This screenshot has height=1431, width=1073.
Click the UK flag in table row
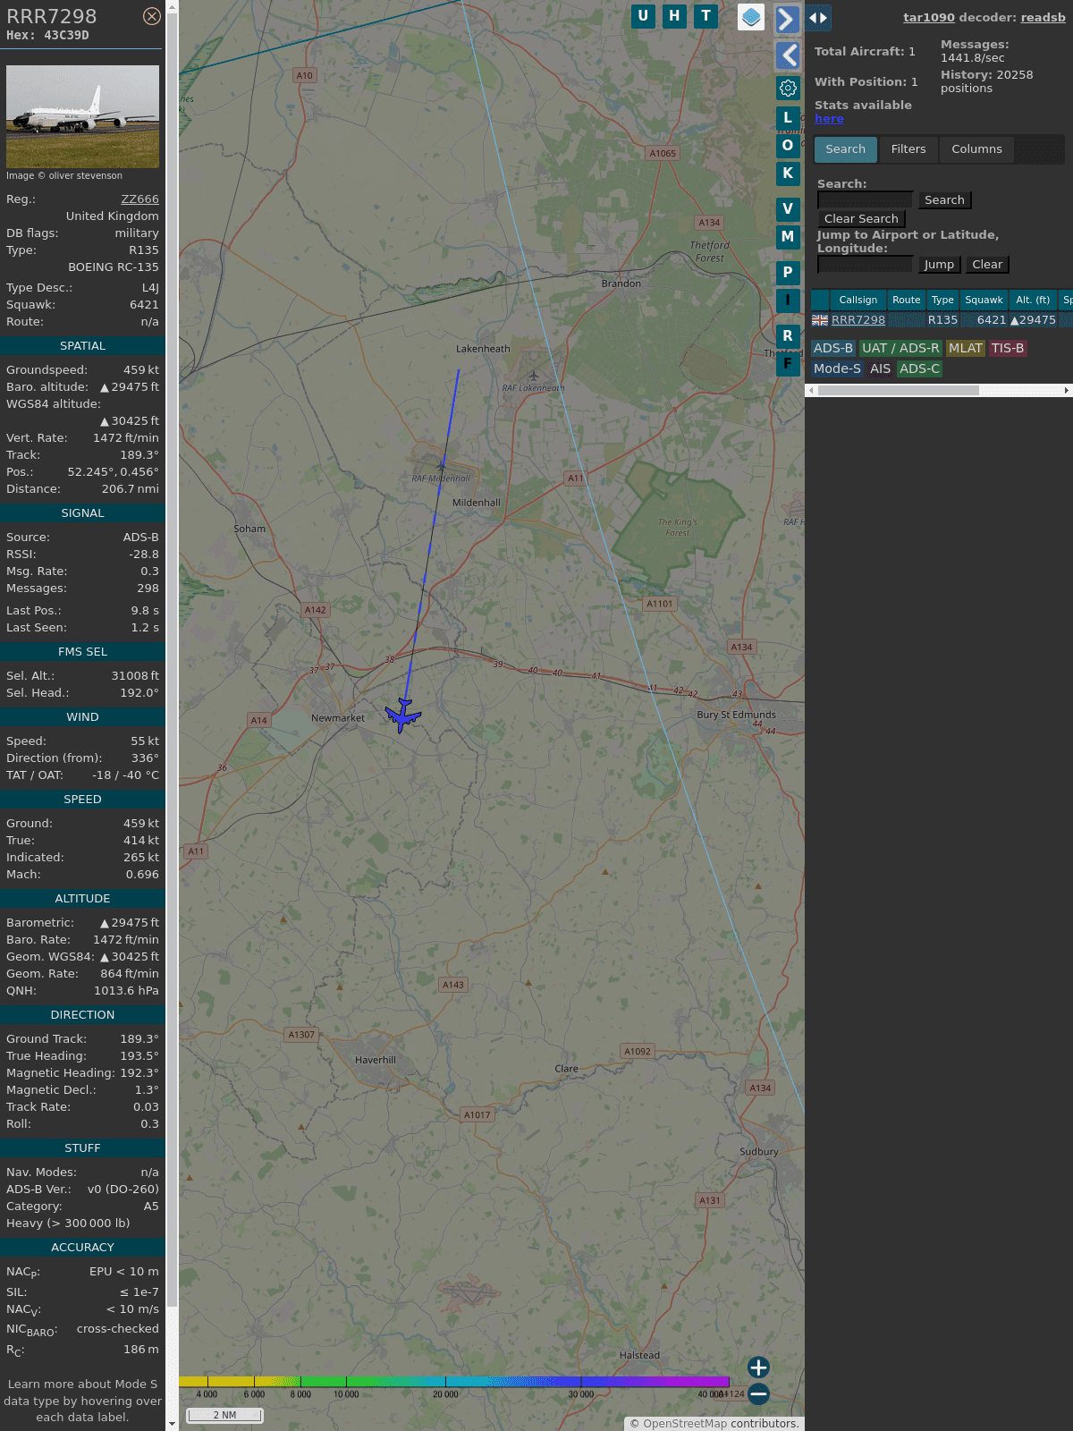tap(820, 320)
